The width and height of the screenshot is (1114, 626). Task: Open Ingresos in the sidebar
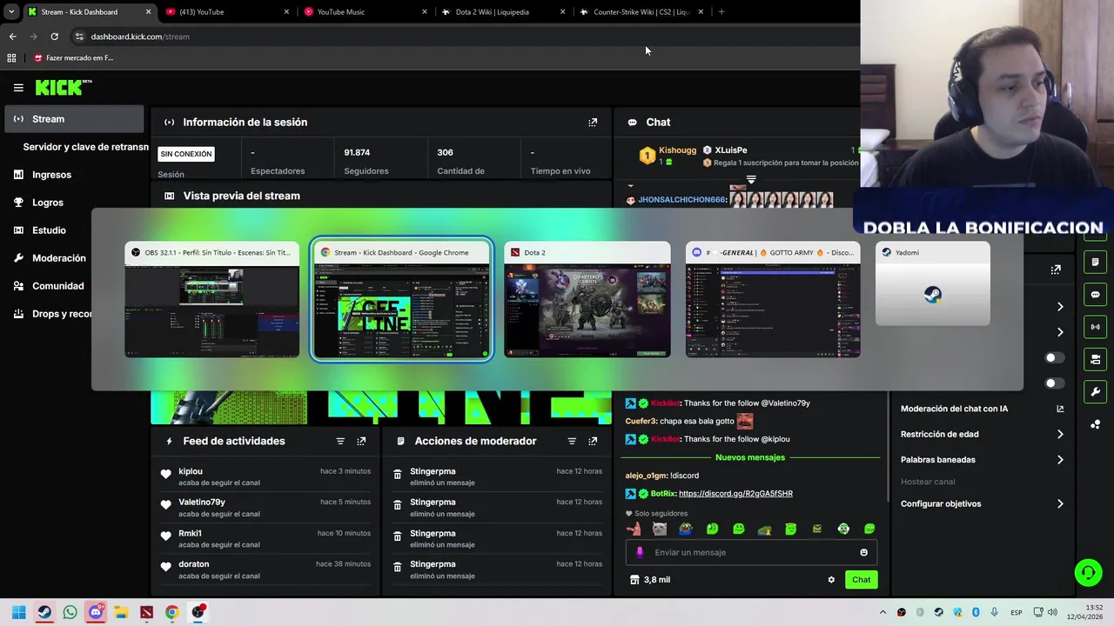click(x=51, y=175)
